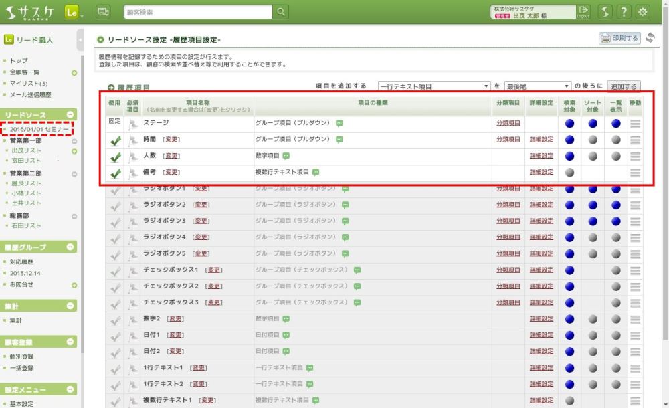The height and width of the screenshot is (408, 669).
Task: Click the message list icon beside the Le logo
Action: click(x=103, y=11)
